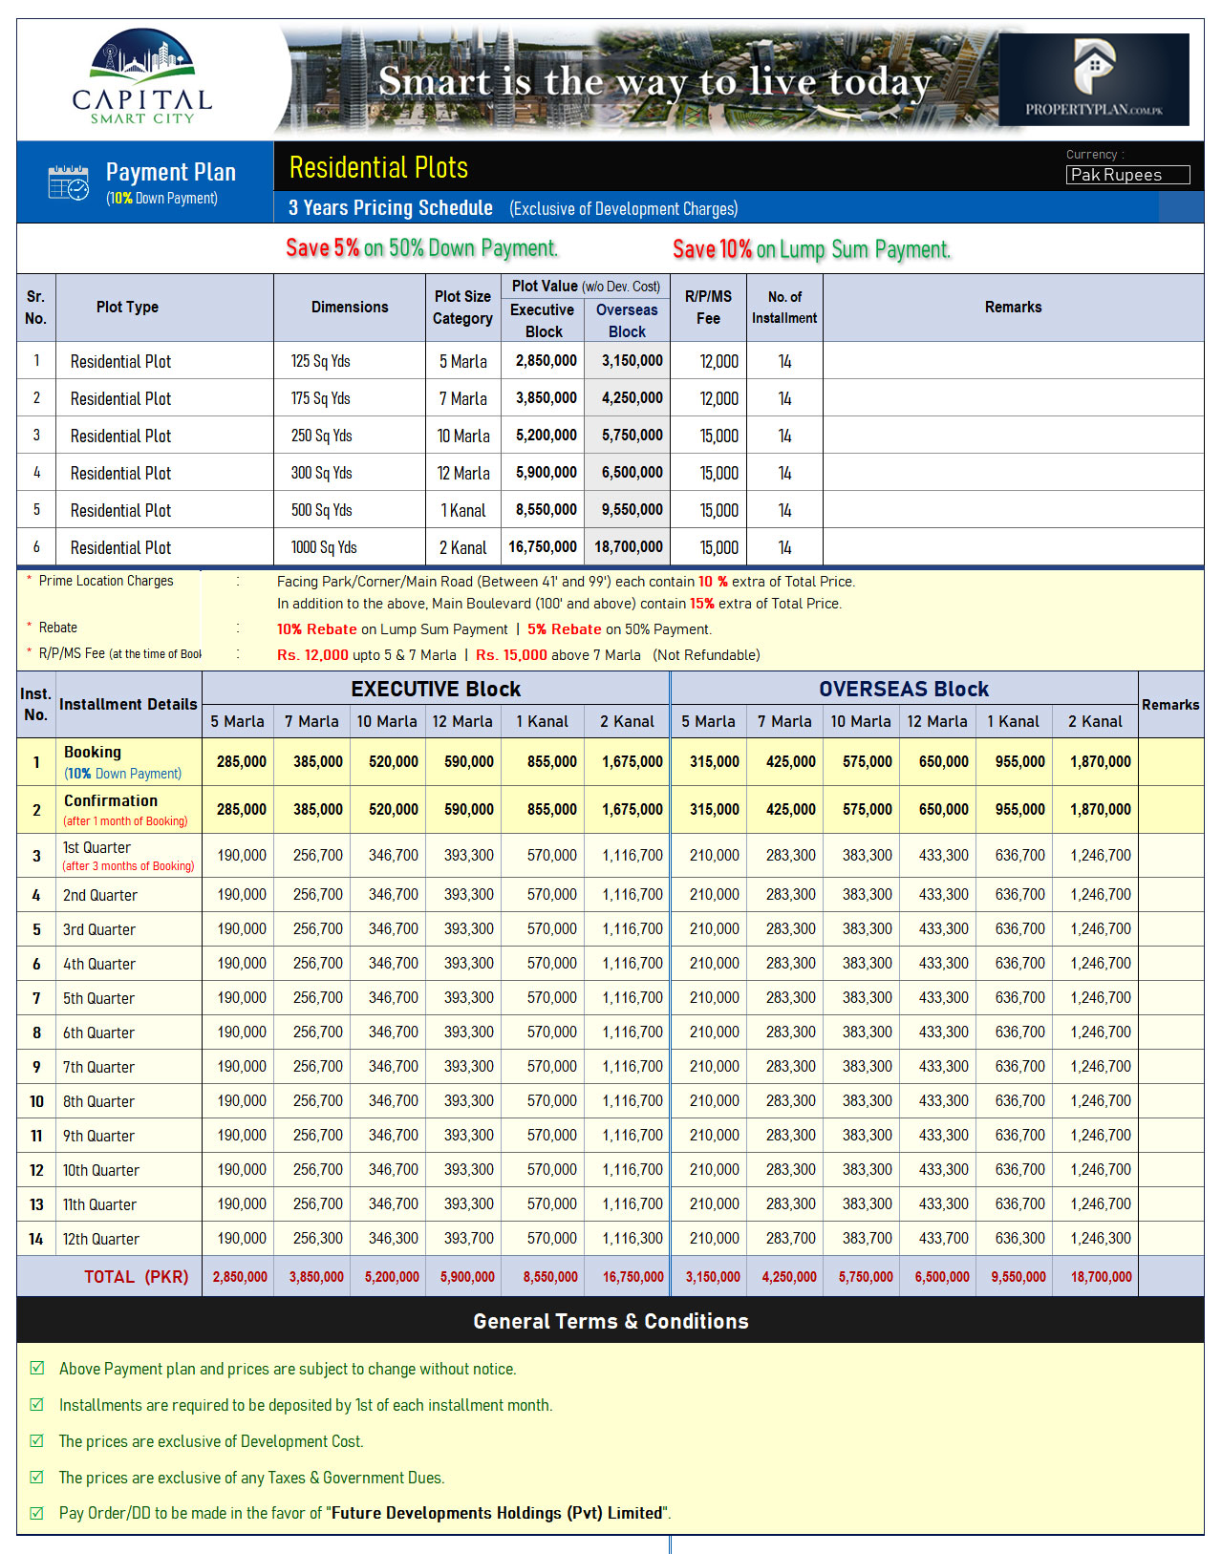The image size is (1222, 1554).
Task: Click the Payment Plan calendar icon
Action: click(69, 181)
